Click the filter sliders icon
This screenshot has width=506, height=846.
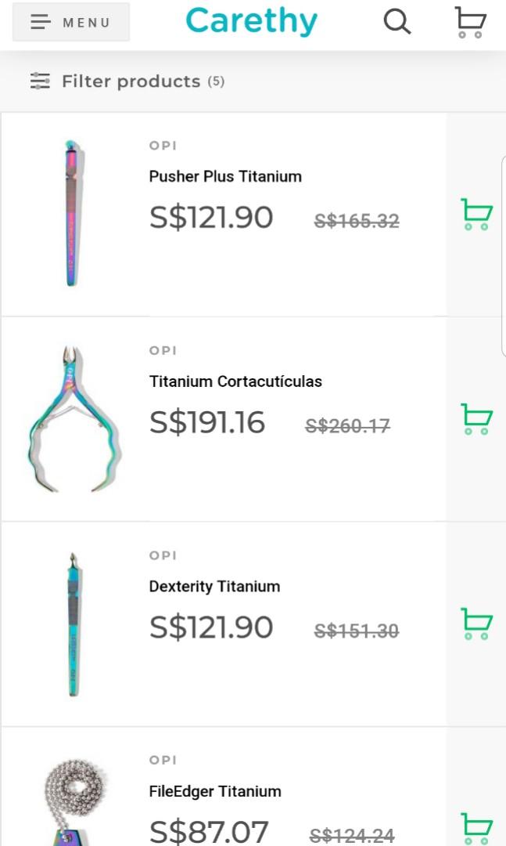pos(40,81)
